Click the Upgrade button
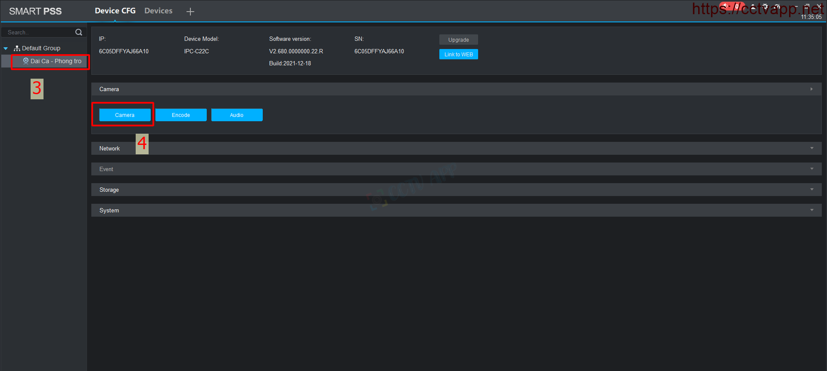 (458, 40)
